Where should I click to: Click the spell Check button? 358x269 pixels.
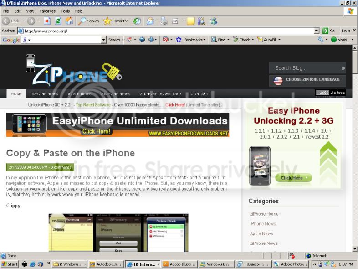click(241, 40)
